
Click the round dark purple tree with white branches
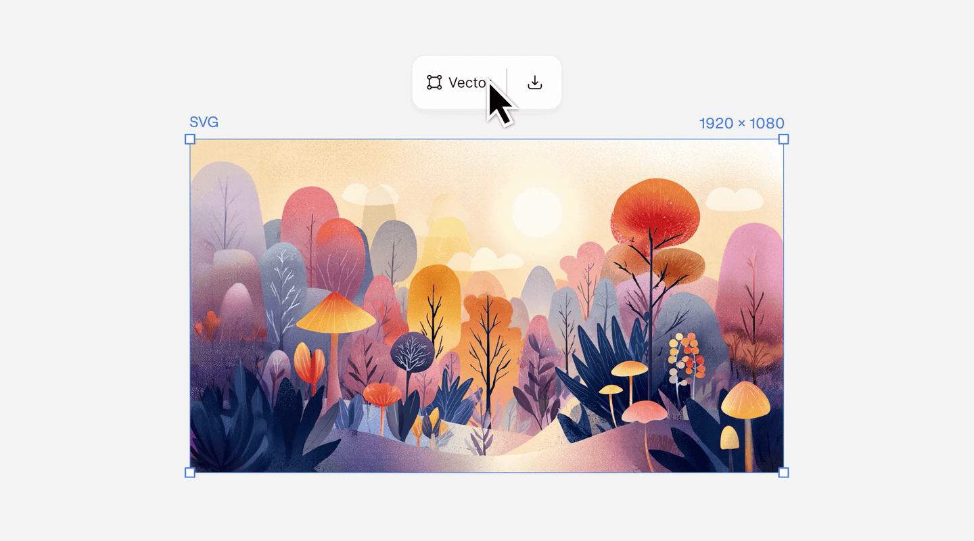pos(412,352)
